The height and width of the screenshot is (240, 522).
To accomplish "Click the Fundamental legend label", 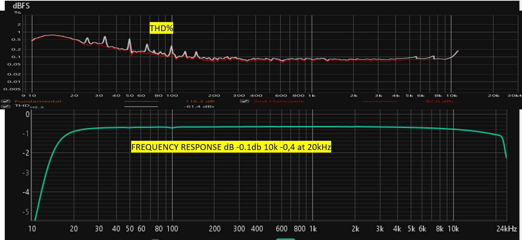I will (x=38, y=101).
